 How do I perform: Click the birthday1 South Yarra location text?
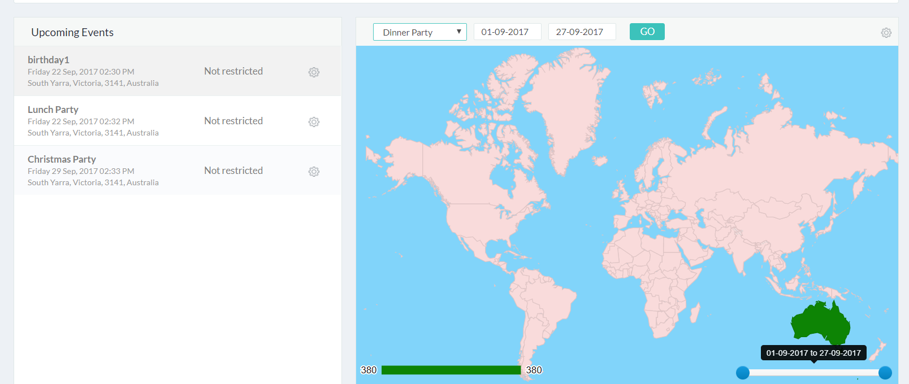[x=93, y=83]
